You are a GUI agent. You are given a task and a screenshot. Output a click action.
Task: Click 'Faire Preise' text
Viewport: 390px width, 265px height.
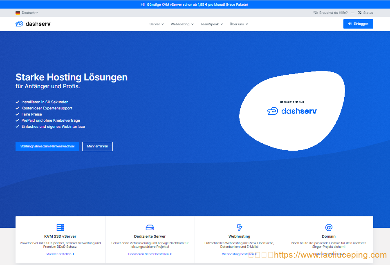tap(31, 114)
